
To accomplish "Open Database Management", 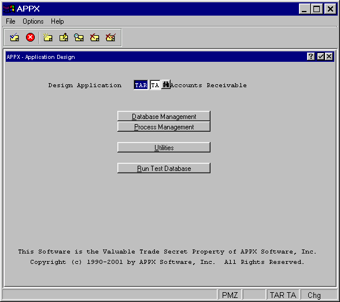I will 164,116.
